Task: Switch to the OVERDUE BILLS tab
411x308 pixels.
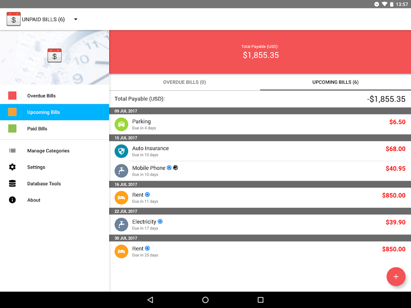Action: click(x=184, y=82)
